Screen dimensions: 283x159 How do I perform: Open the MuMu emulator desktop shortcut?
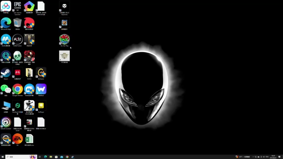6,40
